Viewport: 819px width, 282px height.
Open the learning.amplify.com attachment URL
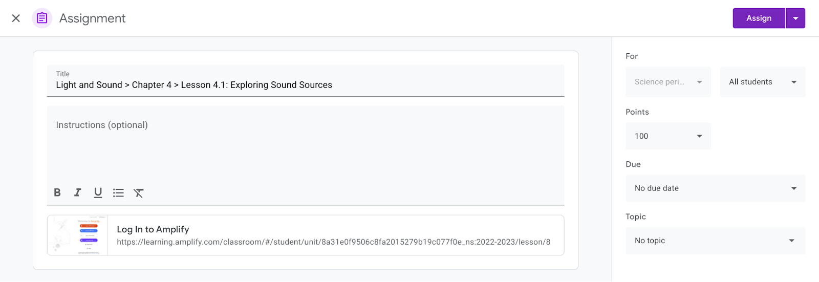333,242
